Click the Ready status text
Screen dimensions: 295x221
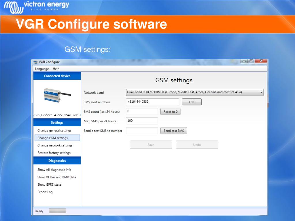coord(39,211)
